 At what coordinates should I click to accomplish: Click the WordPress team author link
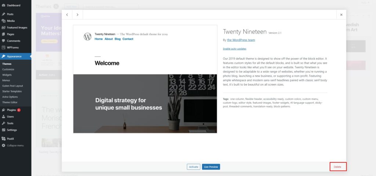(241, 40)
